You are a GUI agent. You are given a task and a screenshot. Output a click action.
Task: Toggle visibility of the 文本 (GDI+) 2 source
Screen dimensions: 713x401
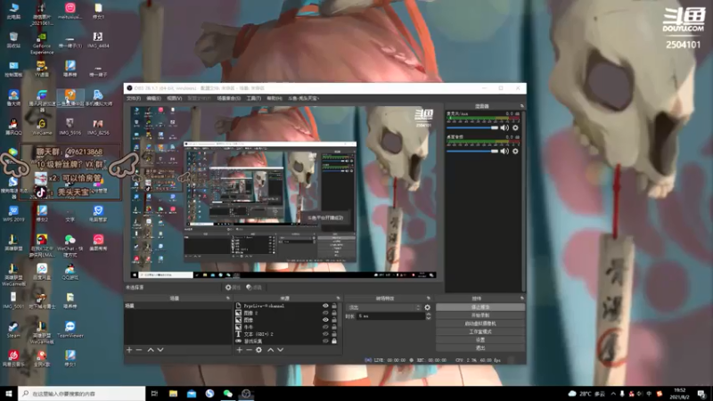[x=325, y=333]
